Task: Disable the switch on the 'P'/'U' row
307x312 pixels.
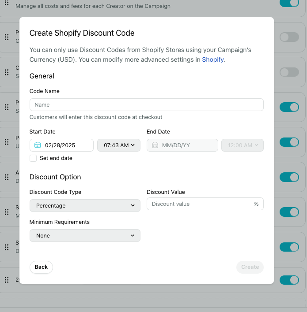Action: (x=289, y=142)
